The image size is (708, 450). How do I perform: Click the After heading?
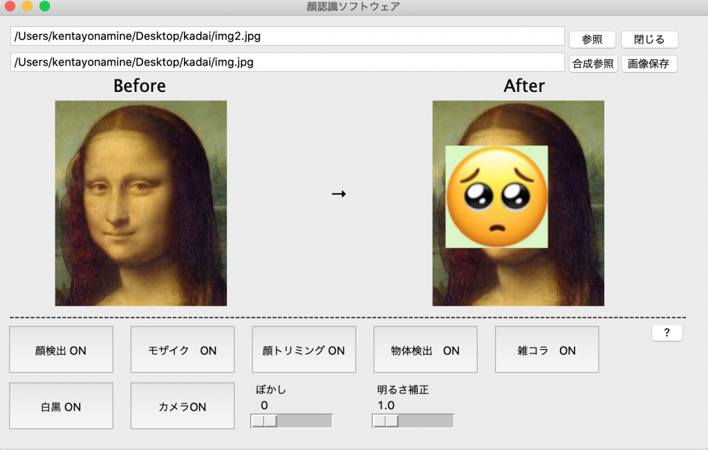(x=524, y=86)
